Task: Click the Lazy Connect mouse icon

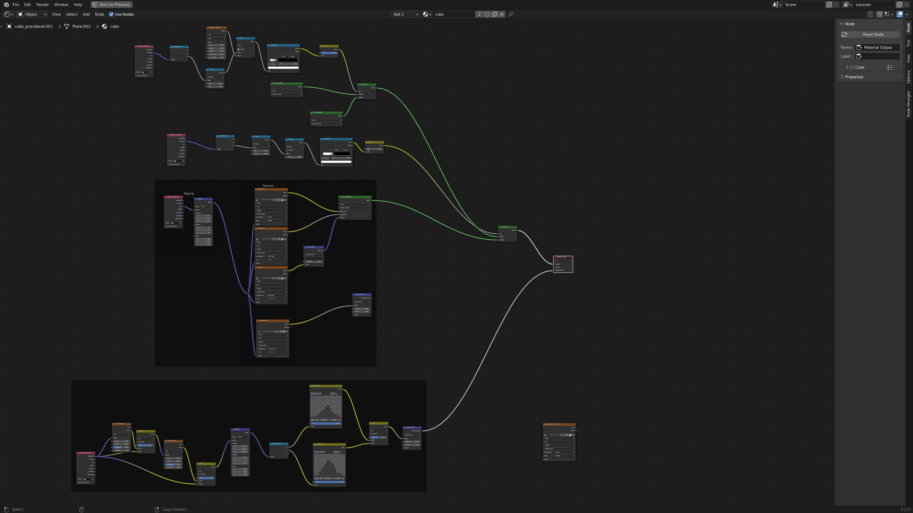Action: (x=157, y=509)
